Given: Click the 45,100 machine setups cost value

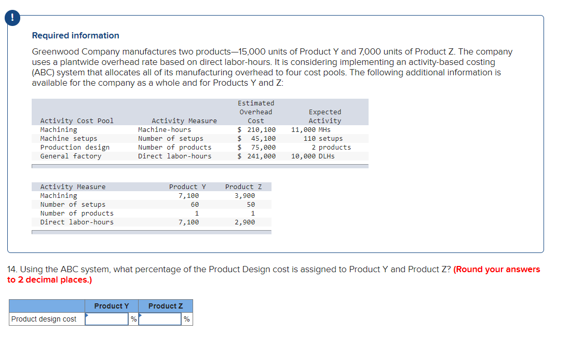Looking at the screenshot, I should [263, 139].
